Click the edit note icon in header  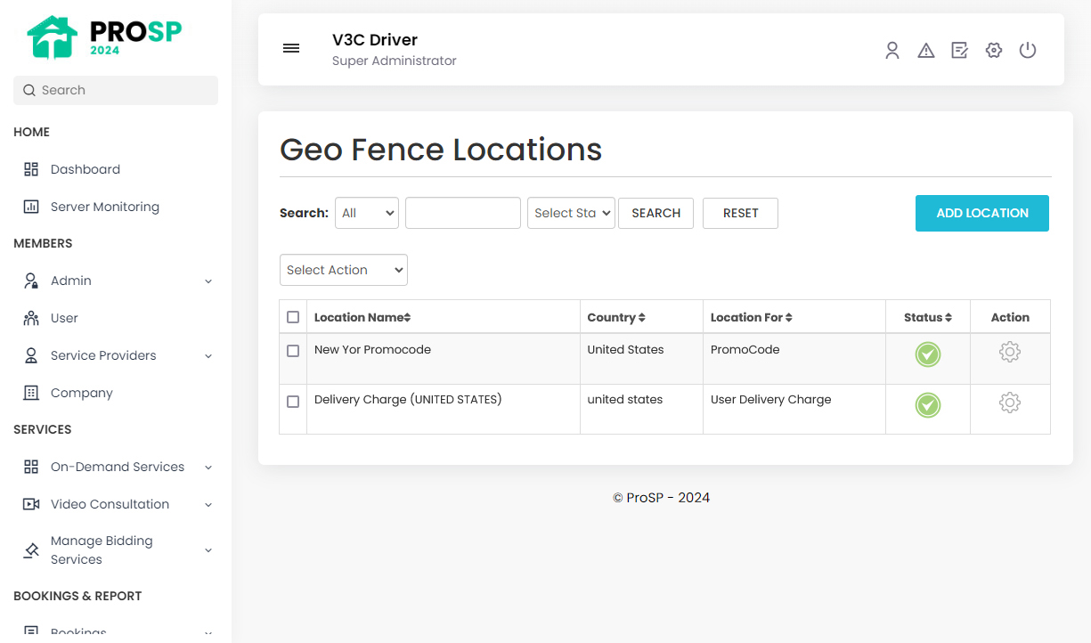pyautogui.click(x=959, y=51)
